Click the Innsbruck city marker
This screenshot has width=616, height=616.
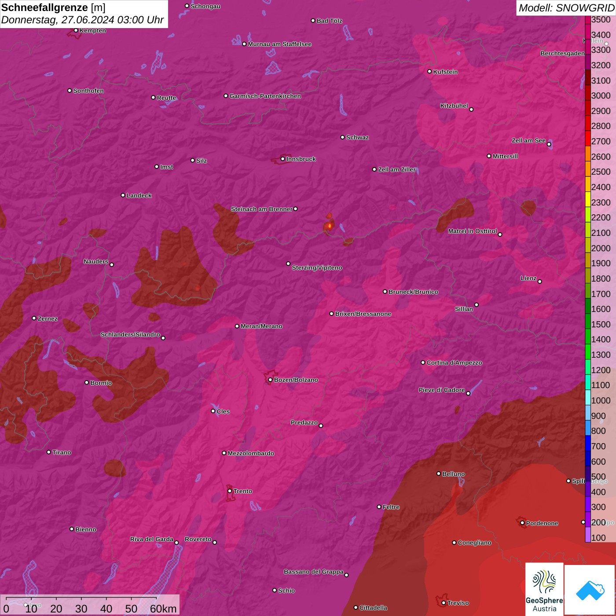pyautogui.click(x=283, y=159)
